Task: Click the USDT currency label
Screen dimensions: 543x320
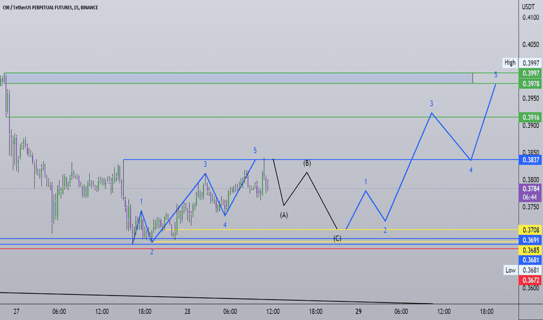Action: 528,6
